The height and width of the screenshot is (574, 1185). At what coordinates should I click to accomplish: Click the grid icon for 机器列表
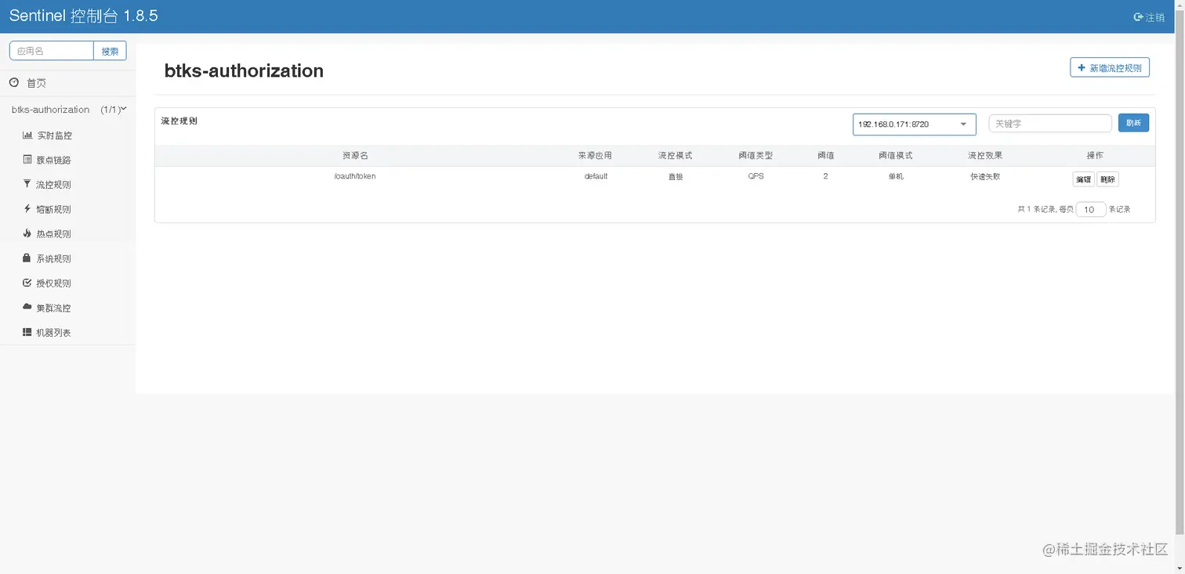point(27,332)
